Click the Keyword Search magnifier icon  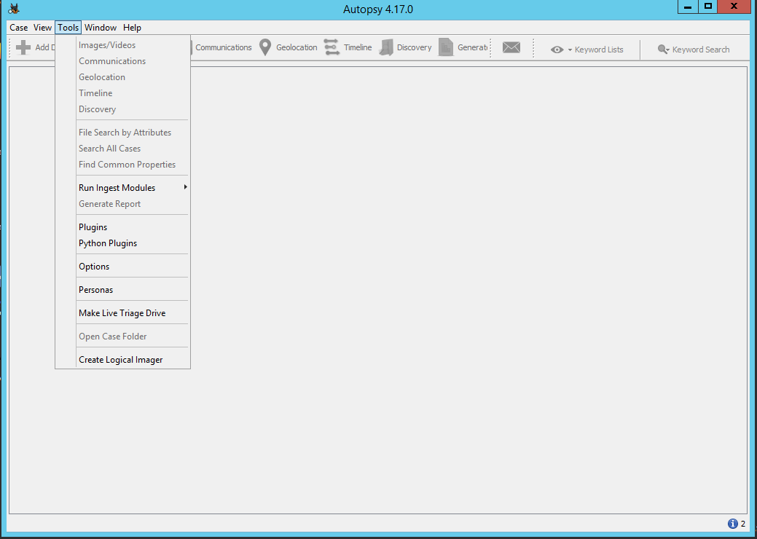(x=663, y=50)
